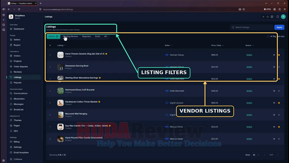Open Themes under Appearance

[17, 120]
